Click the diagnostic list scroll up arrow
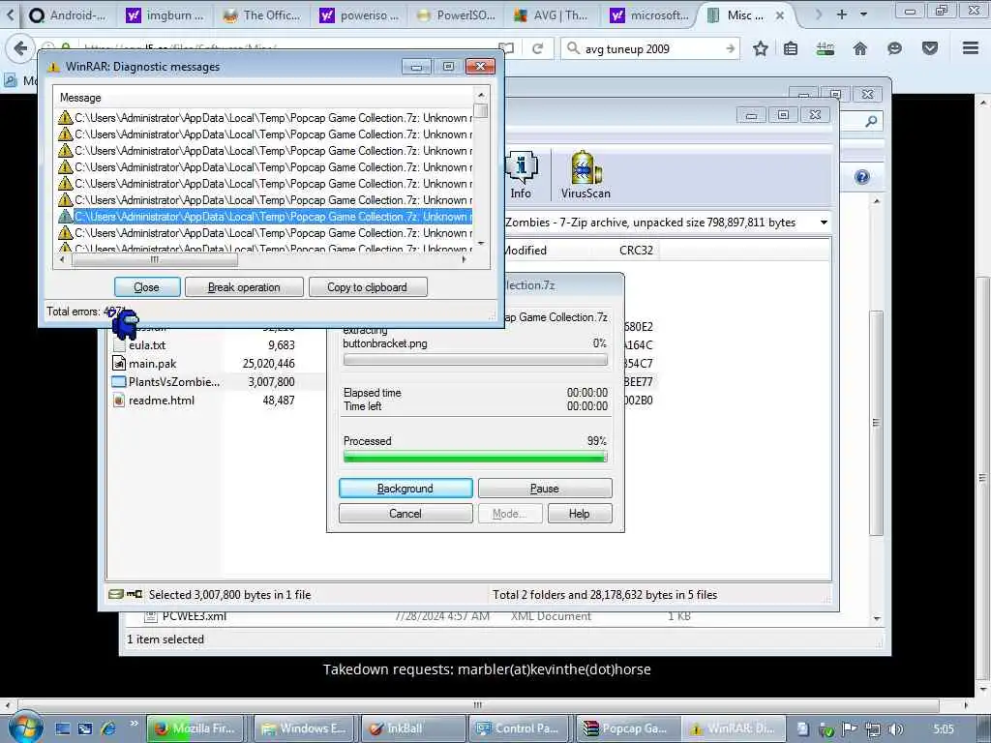Screen dimensions: 991x743 pyautogui.click(x=481, y=95)
